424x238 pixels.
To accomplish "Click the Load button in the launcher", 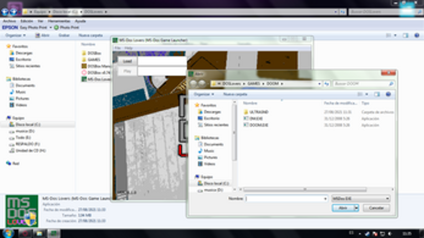I will click(x=127, y=61).
